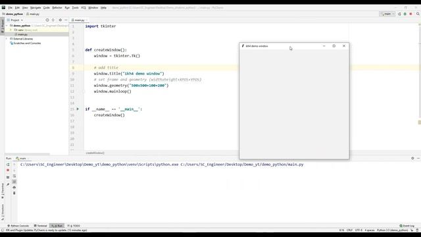
Task: Click the main.py breadcrumb in navigation bar
Action: click(33, 14)
